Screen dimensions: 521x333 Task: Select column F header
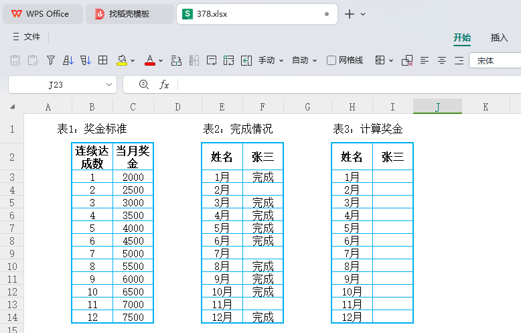click(x=263, y=107)
